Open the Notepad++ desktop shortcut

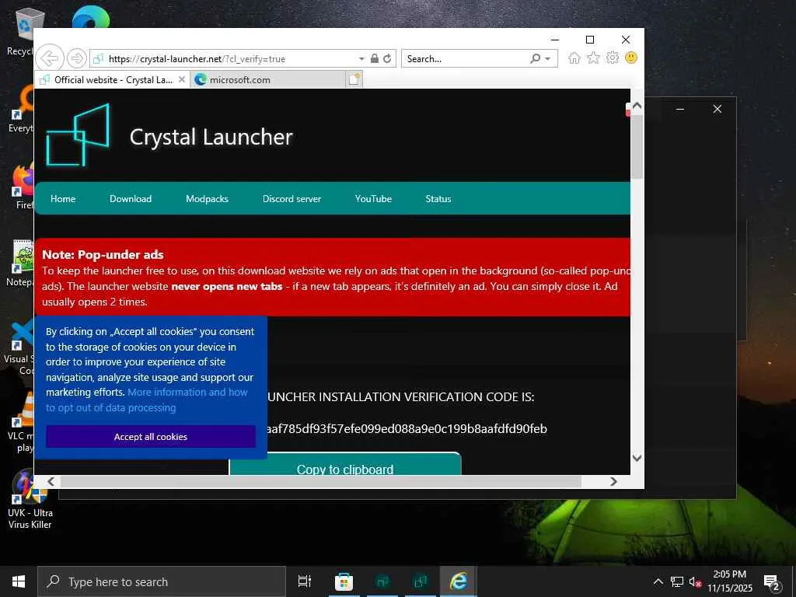pyautogui.click(x=23, y=263)
